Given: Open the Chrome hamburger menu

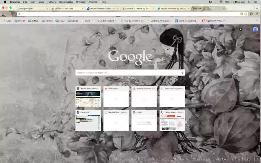Looking at the screenshot, I should point(257,14).
